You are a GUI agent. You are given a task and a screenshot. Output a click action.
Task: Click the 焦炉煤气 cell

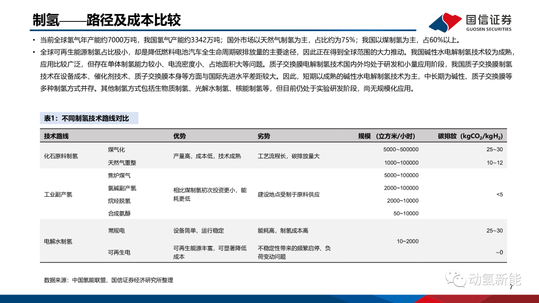(119, 175)
